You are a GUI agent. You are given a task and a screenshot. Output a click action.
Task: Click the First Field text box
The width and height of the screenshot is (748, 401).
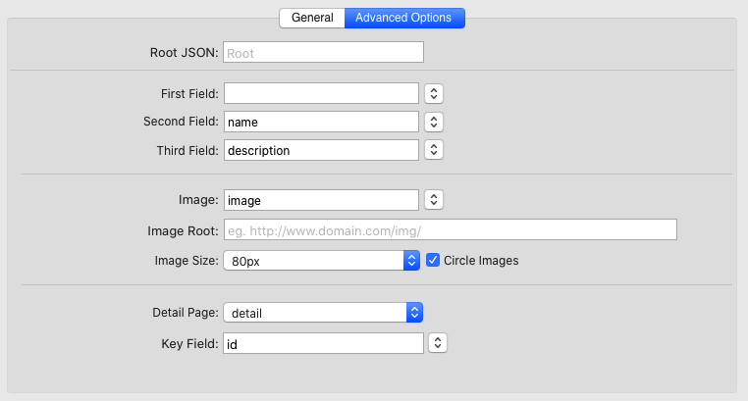[322, 93]
